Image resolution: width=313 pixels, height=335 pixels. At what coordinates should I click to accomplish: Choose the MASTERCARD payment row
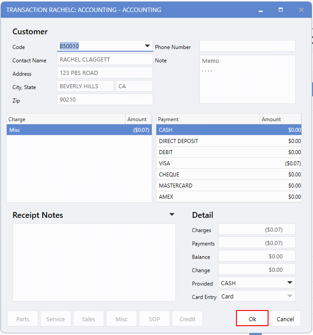(229, 186)
